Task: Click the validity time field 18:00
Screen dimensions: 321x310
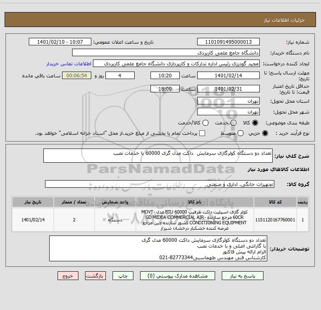Action: [165, 89]
